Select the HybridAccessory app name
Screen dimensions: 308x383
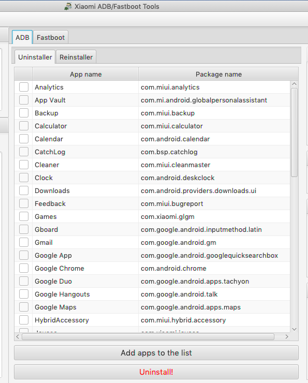(62, 320)
